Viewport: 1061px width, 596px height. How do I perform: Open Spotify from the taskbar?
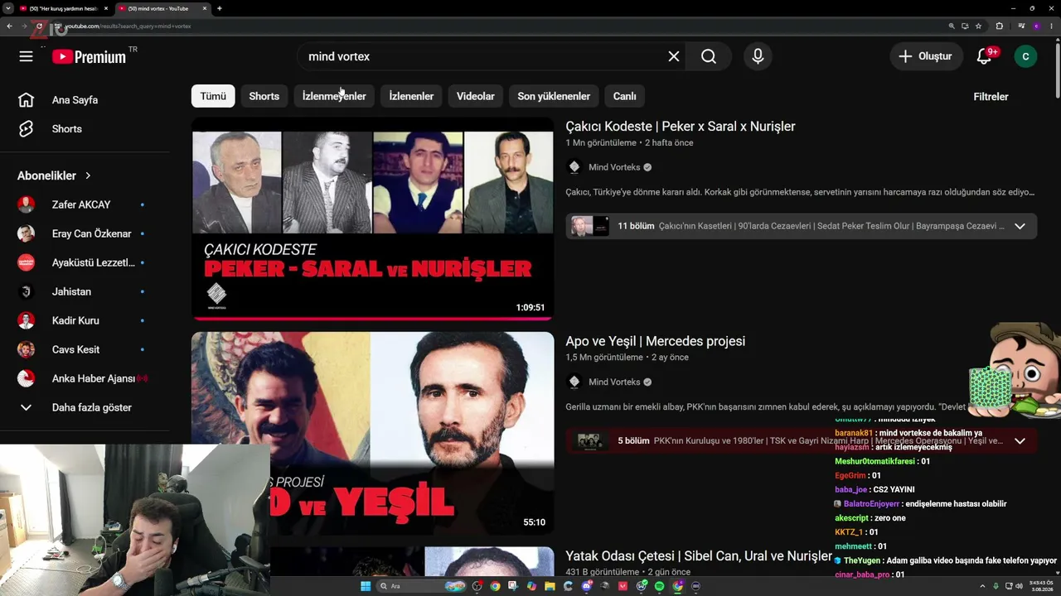click(x=660, y=586)
